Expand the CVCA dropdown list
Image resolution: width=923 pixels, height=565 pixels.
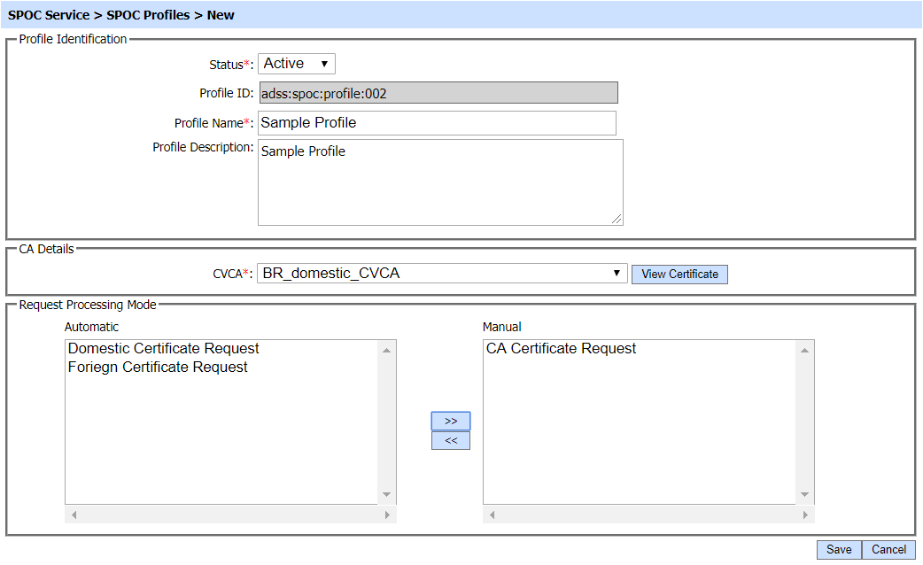point(442,274)
